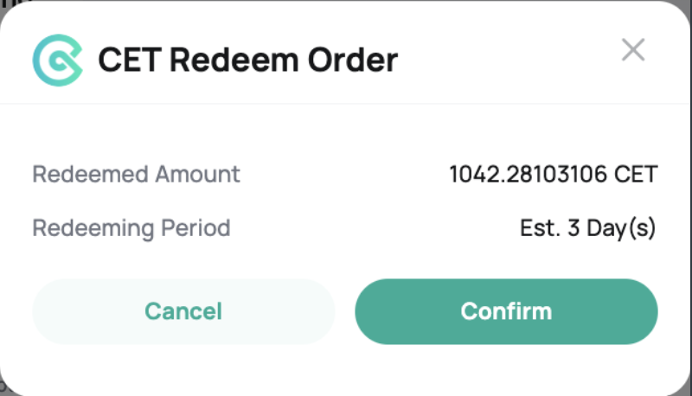Select the "Redeeming Period" label
The height and width of the screenshot is (396, 692).
click(131, 228)
